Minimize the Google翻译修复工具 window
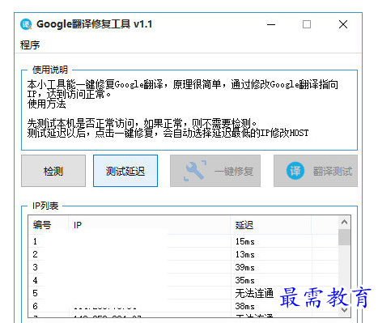Viewport: 378px width, 323px height. pos(271,24)
